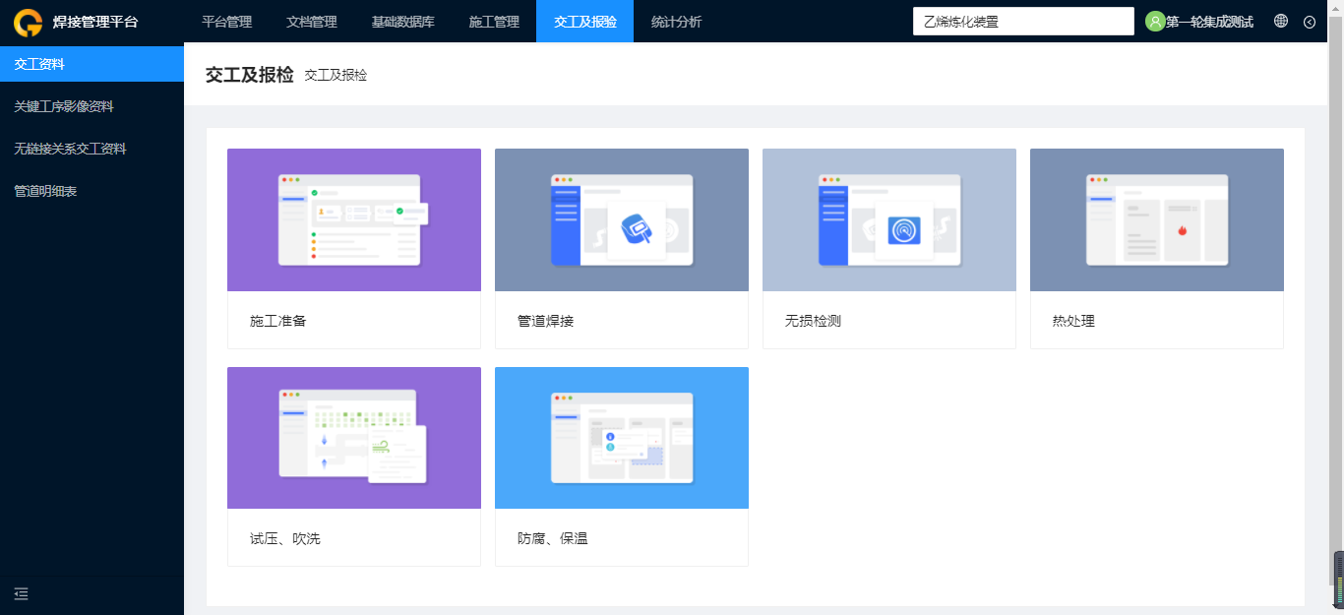The image size is (1344, 615).
Task: Click the 无损检测 card label
Action: (x=814, y=321)
